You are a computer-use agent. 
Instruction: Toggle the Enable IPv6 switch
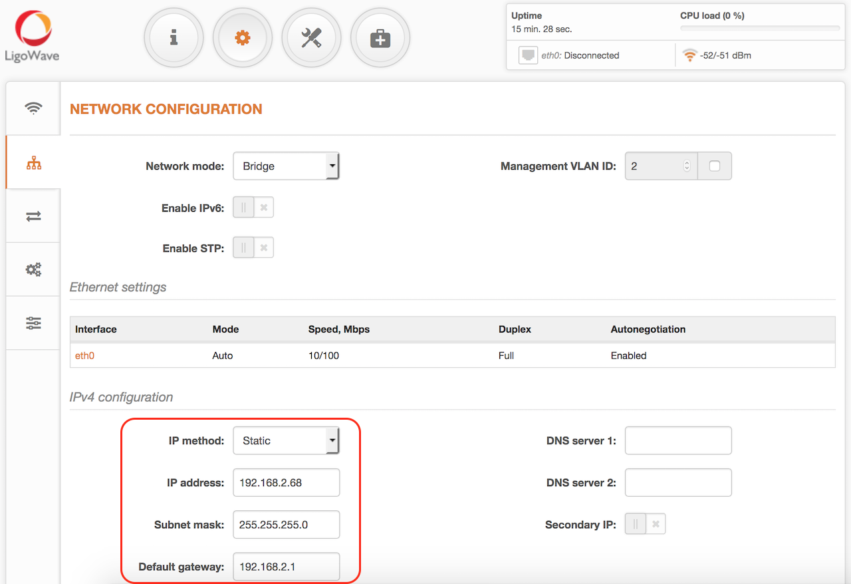(253, 208)
